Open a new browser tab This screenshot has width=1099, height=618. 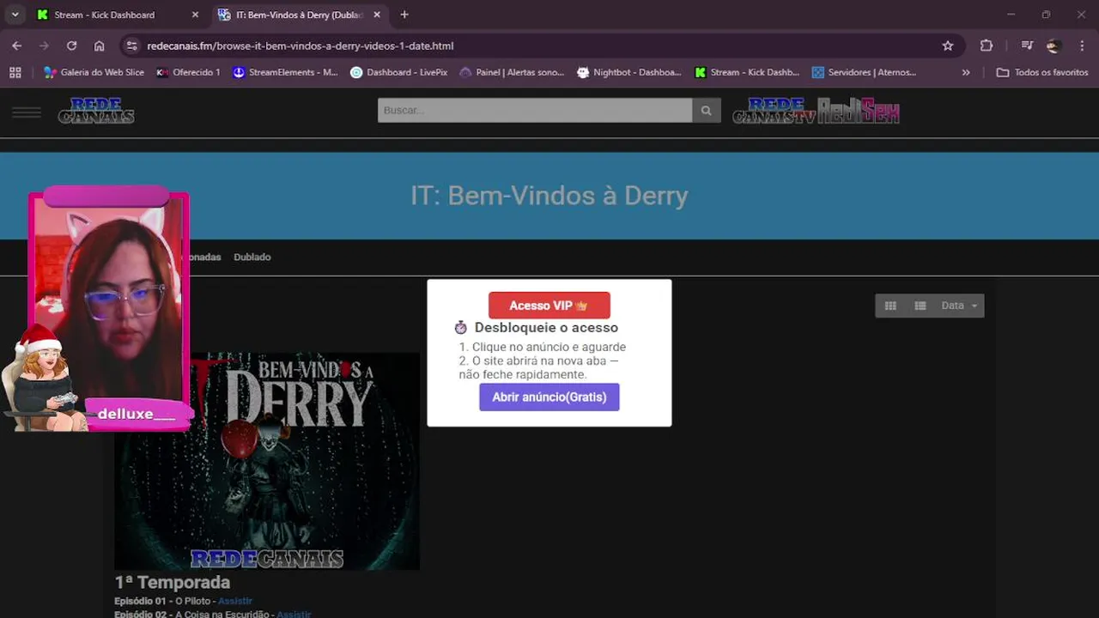[x=404, y=15]
